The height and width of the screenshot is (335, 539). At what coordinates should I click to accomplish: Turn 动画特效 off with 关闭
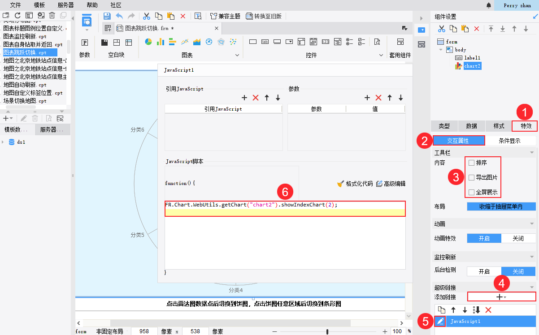tap(518, 238)
